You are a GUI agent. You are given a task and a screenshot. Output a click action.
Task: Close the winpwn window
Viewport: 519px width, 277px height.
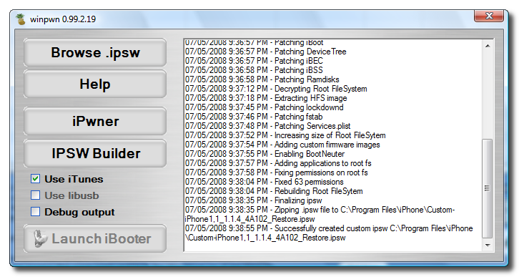point(489,16)
